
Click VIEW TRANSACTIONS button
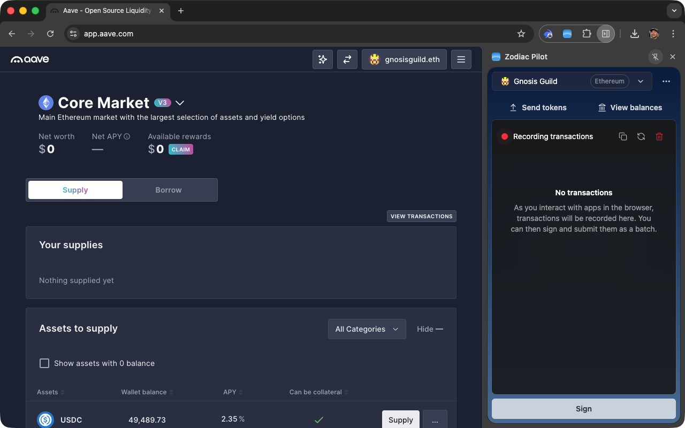coord(422,216)
